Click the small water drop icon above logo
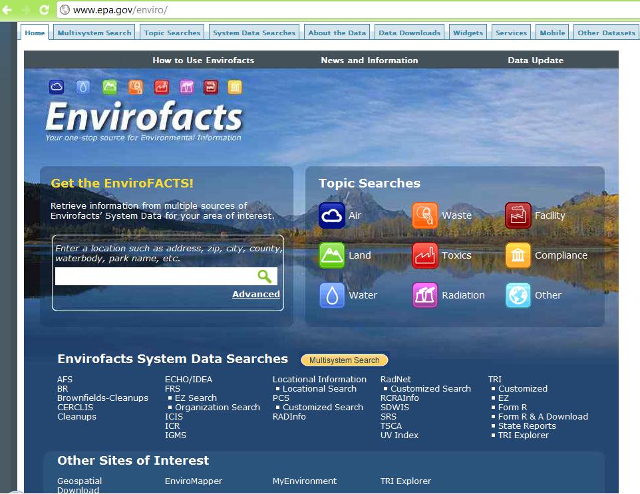The width and height of the screenshot is (640, 494). 83,87
